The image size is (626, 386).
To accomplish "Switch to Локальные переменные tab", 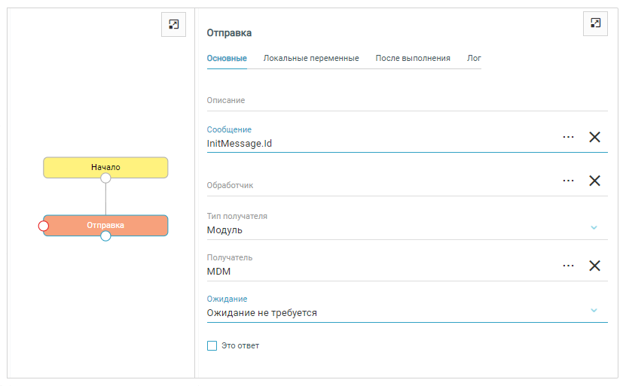I will point(310,58).
